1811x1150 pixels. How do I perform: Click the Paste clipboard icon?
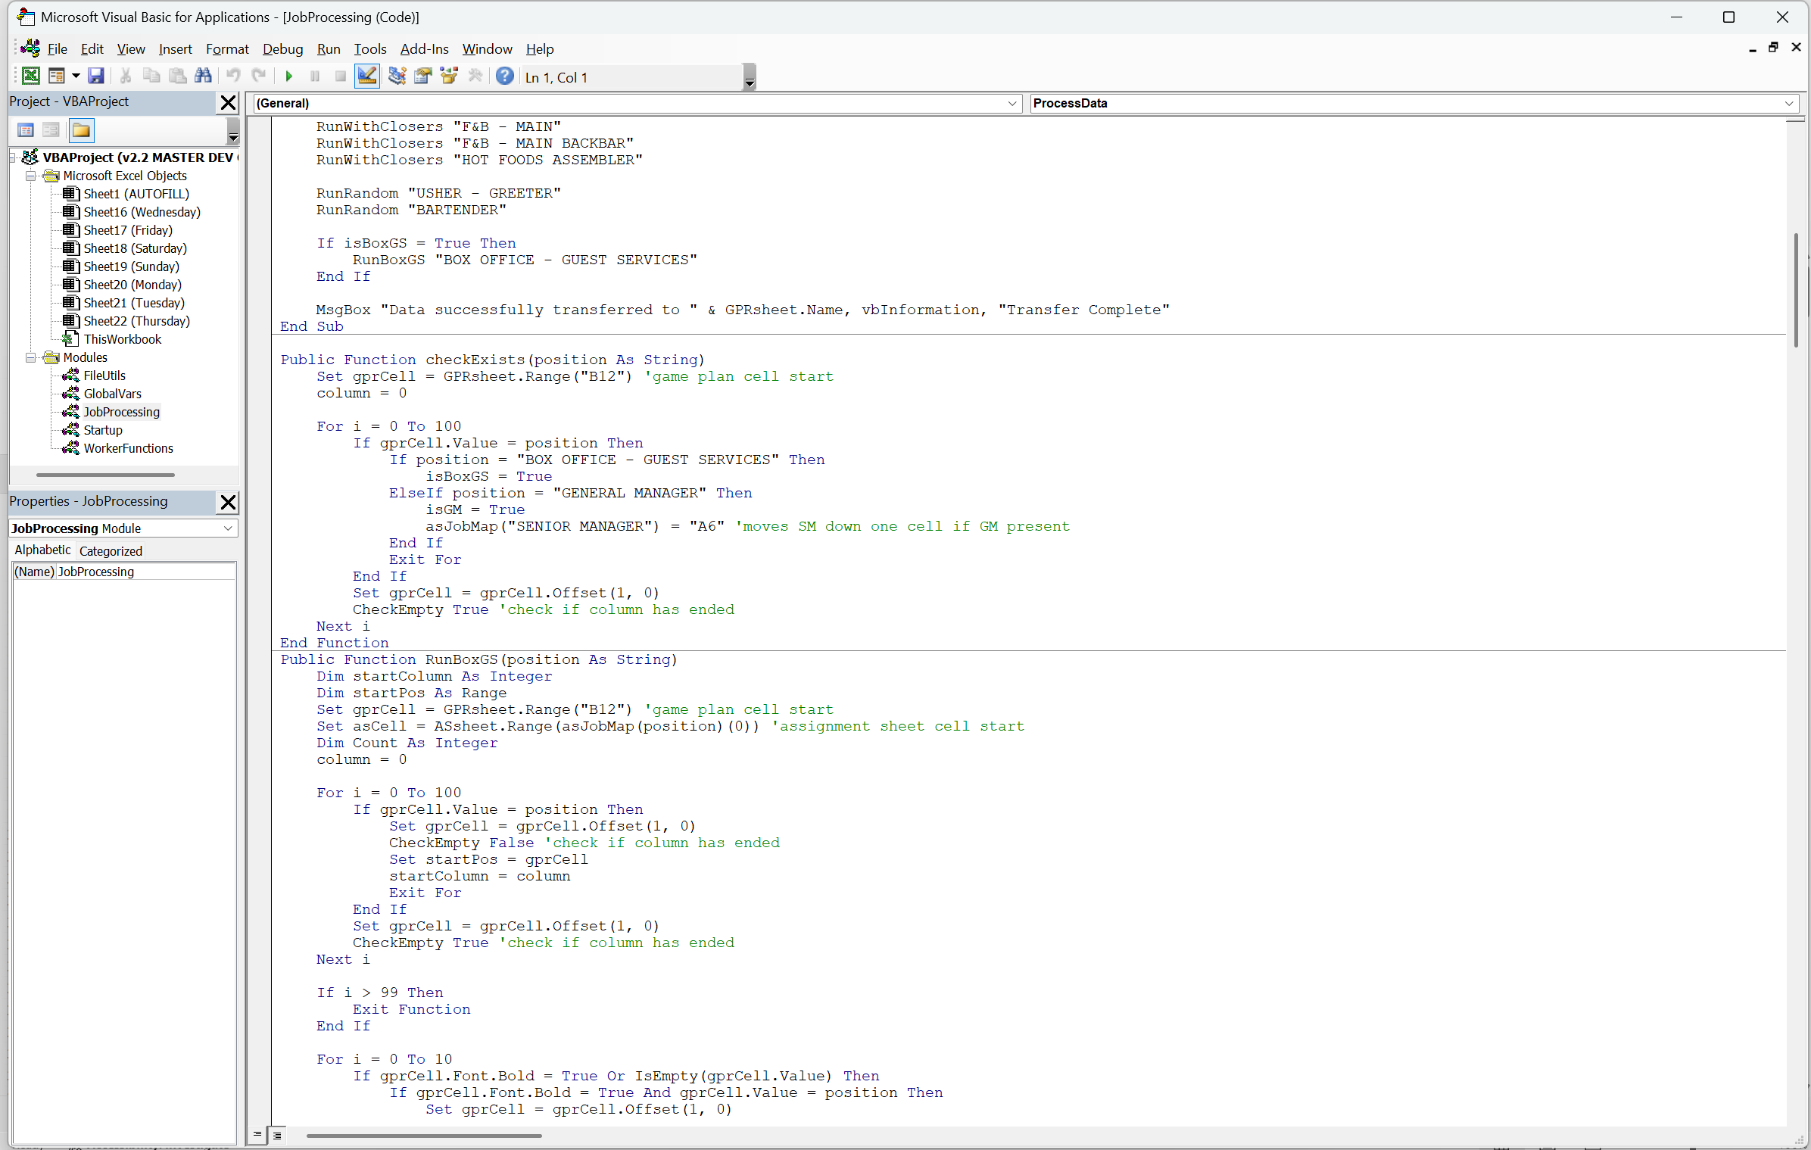177,76
